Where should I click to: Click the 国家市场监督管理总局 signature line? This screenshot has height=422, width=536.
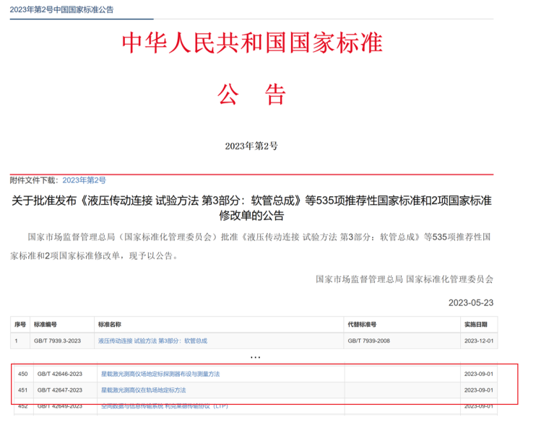[x=405, y=278]
